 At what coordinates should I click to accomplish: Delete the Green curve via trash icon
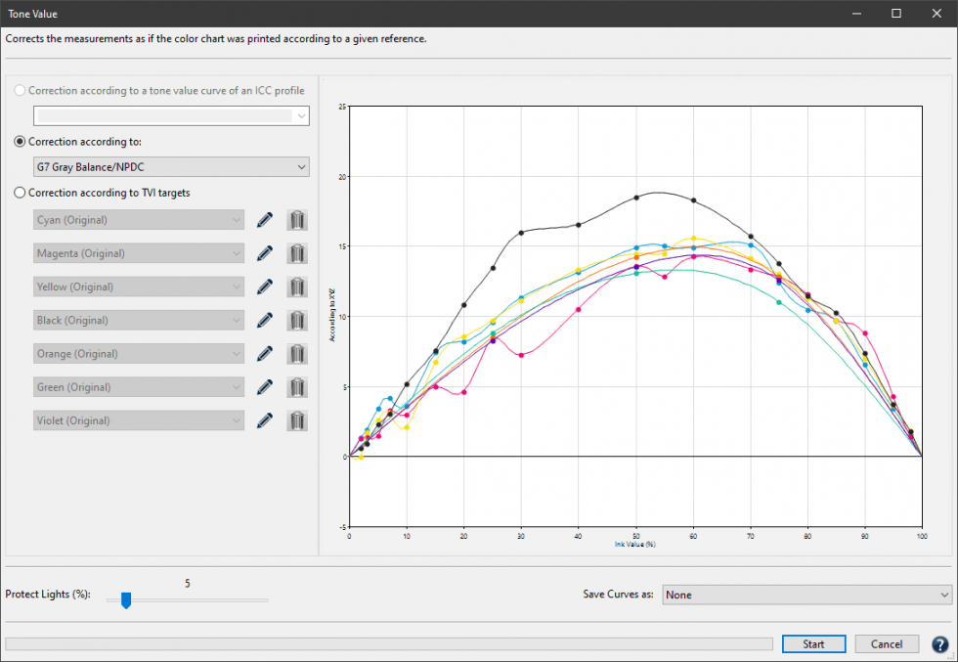click(297, 386)
